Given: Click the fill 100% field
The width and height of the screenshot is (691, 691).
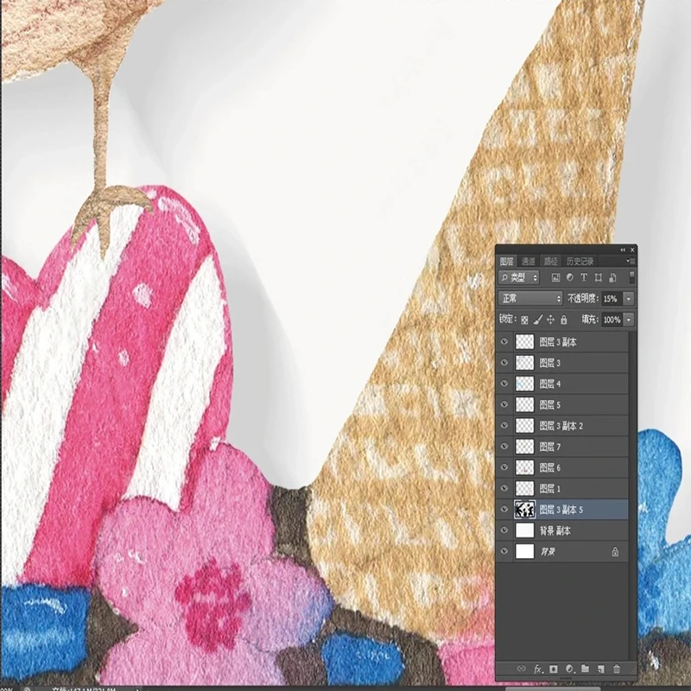Looking at the screenshot, I should (x=612, y=320).
